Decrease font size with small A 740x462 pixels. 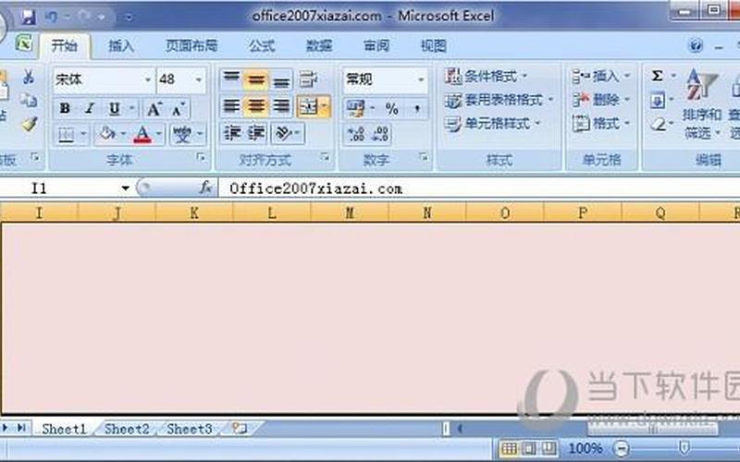click(x=178, y=109)
